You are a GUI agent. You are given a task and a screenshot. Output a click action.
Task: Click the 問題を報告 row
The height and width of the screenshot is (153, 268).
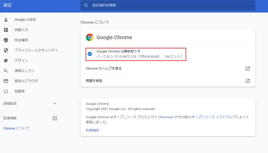click(168, 81)
